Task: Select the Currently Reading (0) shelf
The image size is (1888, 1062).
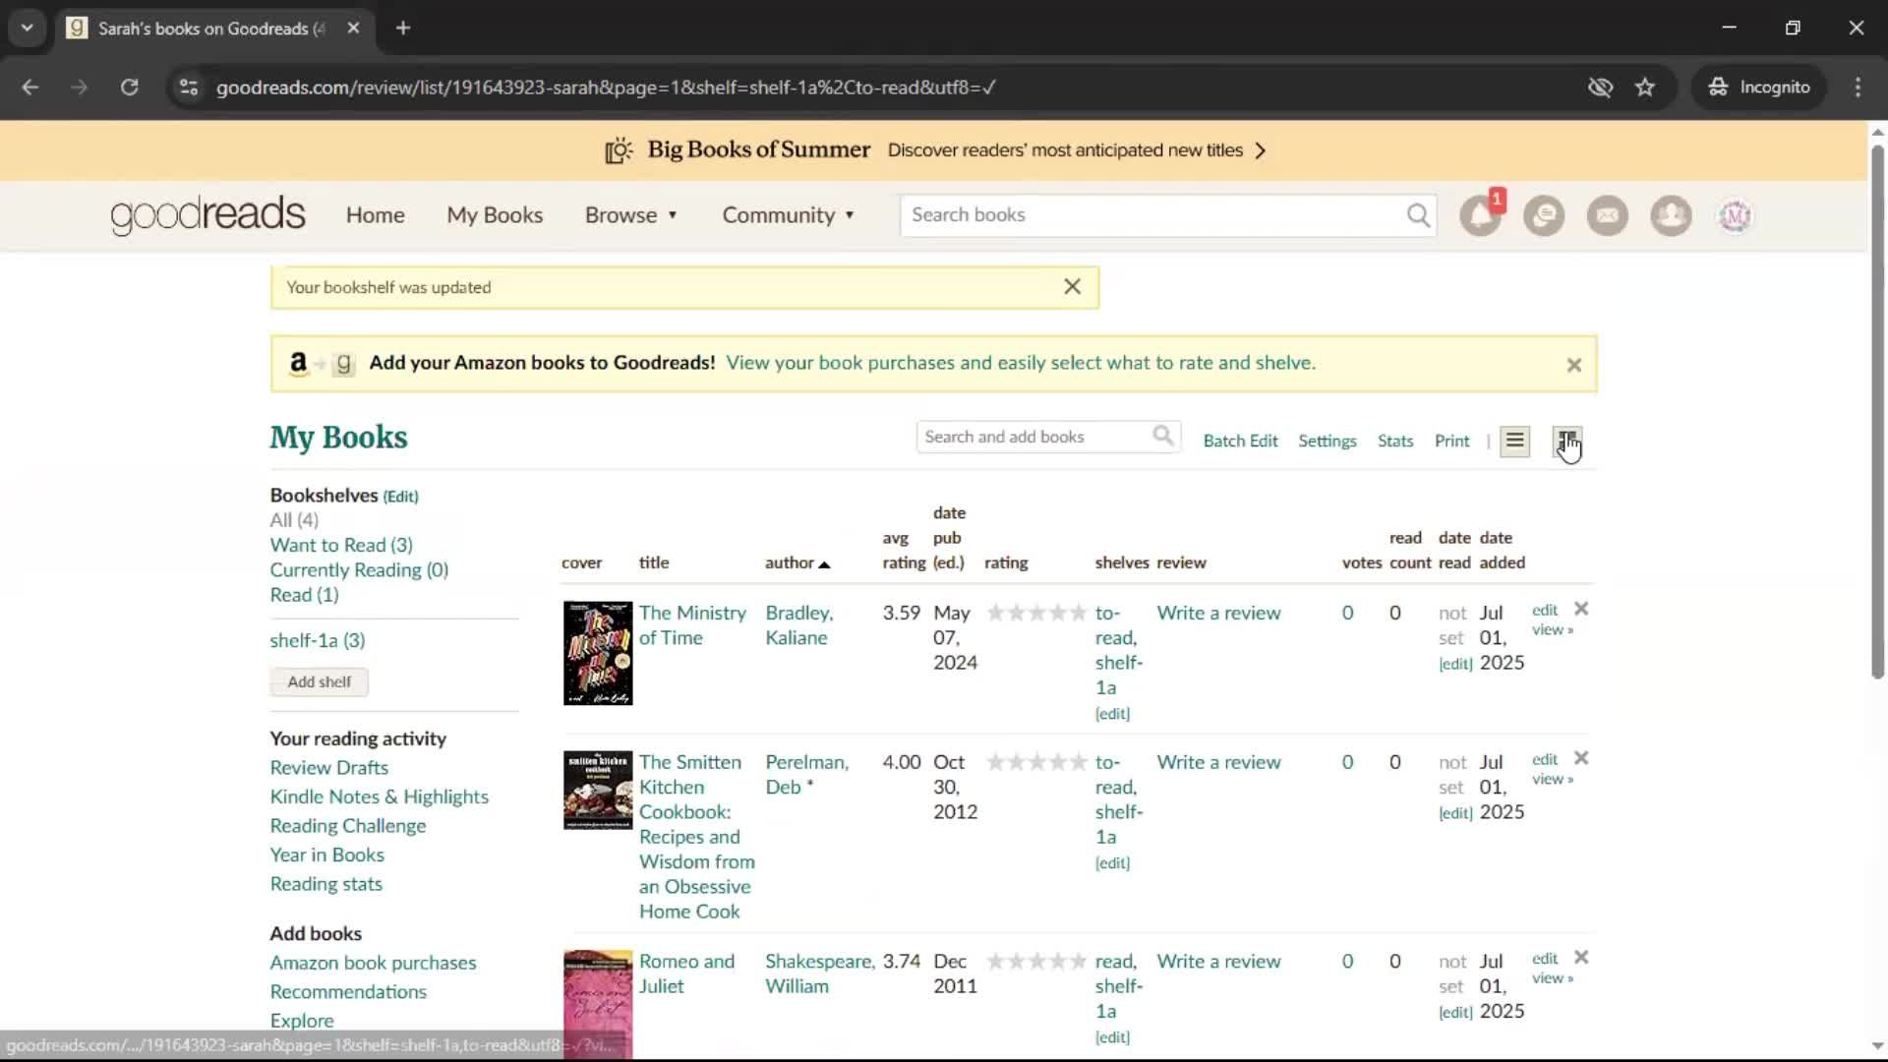Action: 359,570
